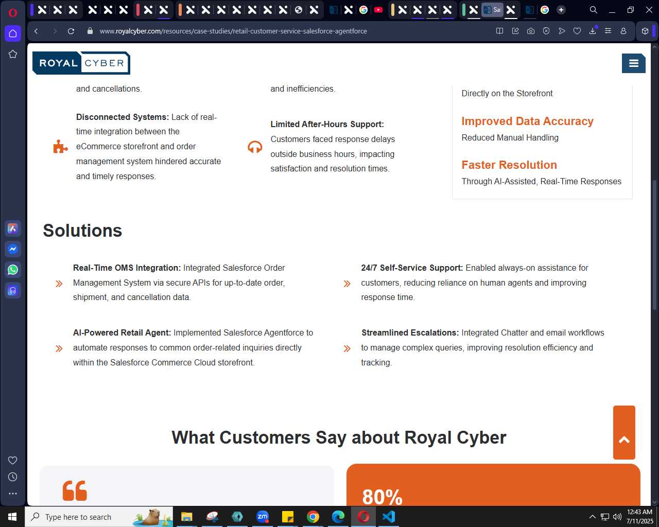Switch to the YouTube tab
This screenshot has height=527, width=659.
pos(378,10)
